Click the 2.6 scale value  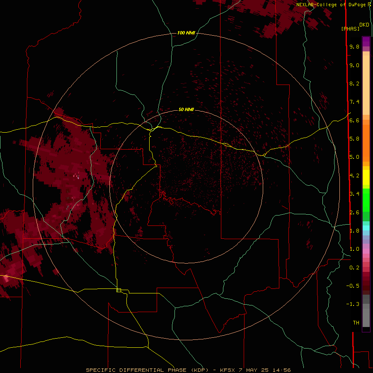[x=354, y=213]
